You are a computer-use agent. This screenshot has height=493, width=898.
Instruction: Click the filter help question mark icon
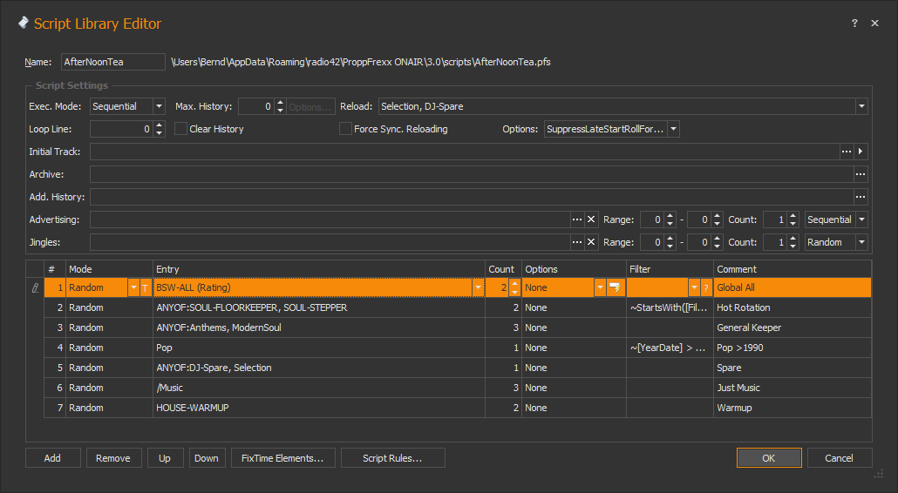point(705,287)
